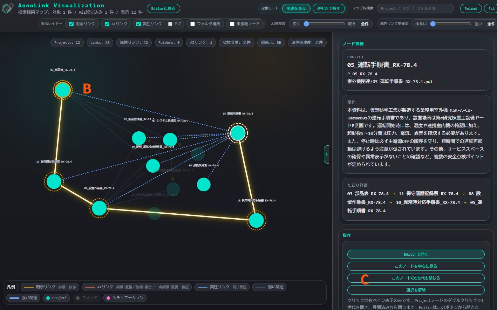Select the 05_運転手順書 node circle

pos(238,133)
